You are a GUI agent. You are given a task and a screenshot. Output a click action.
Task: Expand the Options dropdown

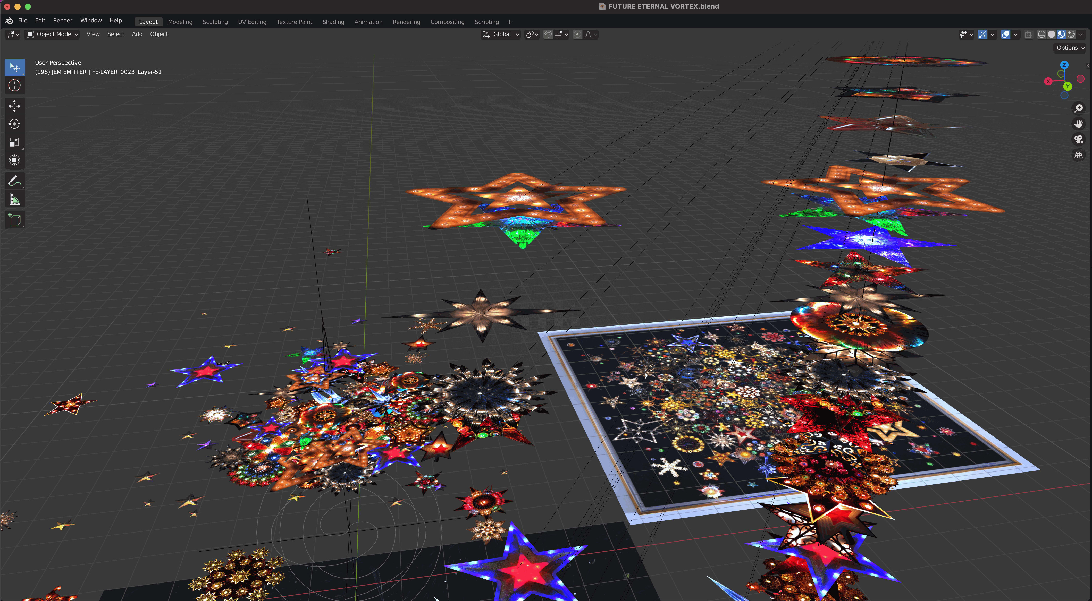1070,48
